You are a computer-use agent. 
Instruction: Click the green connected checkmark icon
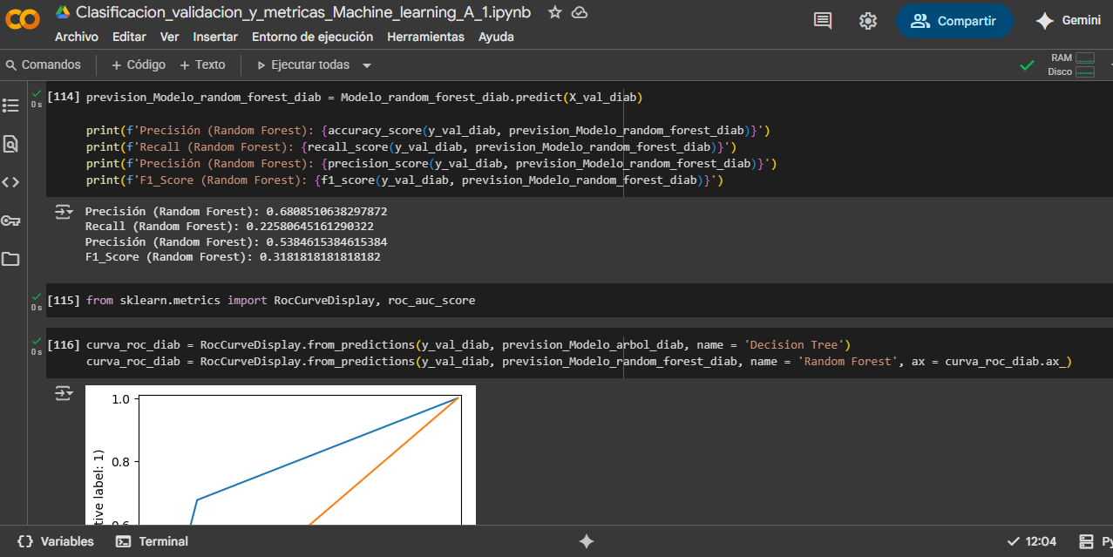(x=1028, y=65)
